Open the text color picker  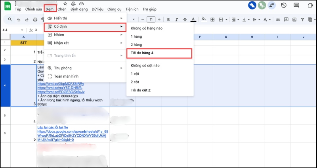[193, 19]
